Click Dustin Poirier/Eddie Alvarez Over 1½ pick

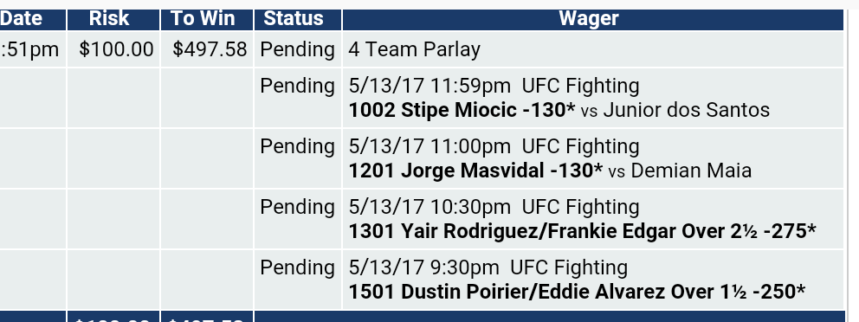pyautogui.click(x=577, y=292)
